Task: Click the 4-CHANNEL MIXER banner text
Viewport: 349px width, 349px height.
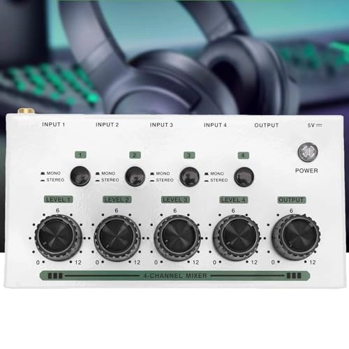Action: tap(175, 276)
